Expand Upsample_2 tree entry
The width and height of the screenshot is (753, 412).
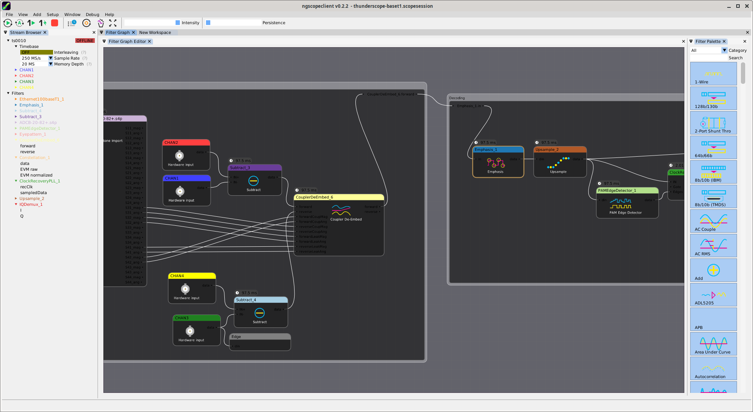(x=16, y=198)
